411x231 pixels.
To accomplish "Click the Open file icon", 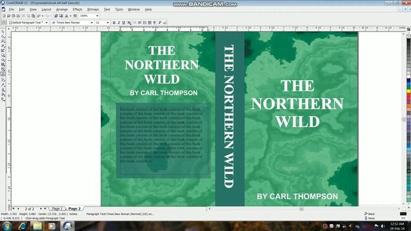I will [8, 15].
